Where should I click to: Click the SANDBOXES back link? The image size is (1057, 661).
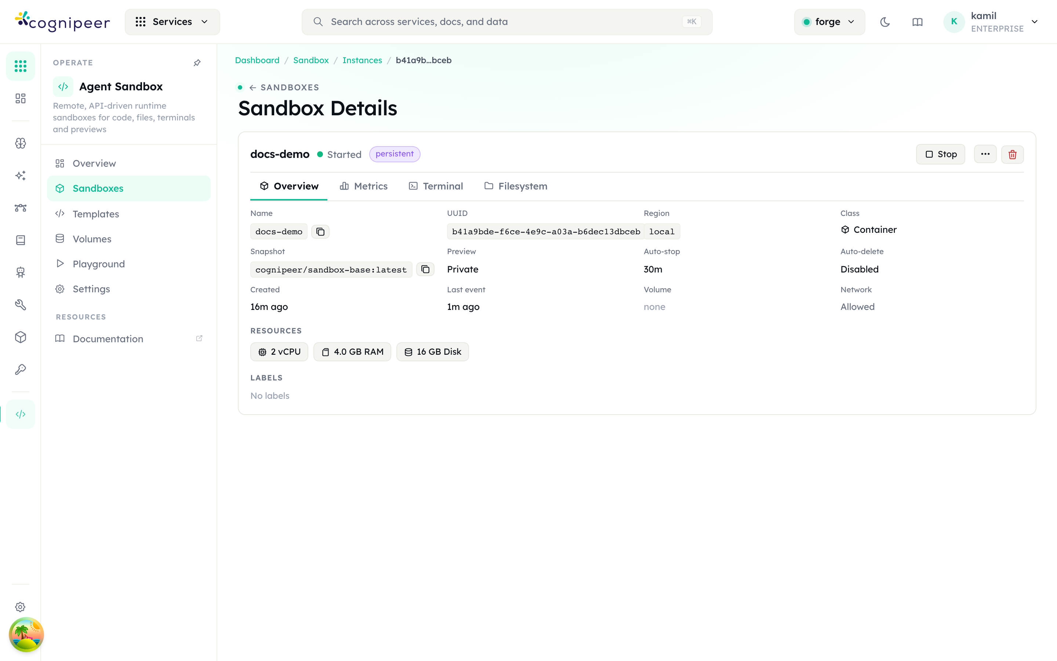tap(290, 87)
